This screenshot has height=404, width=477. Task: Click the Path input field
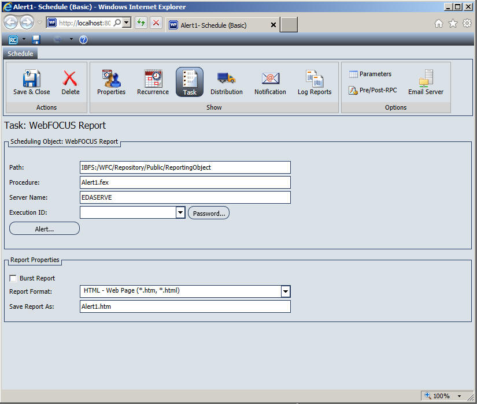click(185, 167)
